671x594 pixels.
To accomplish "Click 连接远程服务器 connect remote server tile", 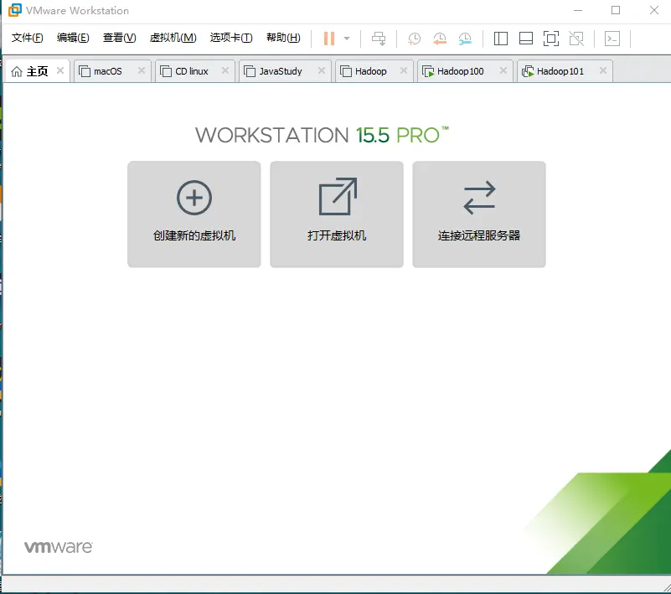I will click(479, 214).
